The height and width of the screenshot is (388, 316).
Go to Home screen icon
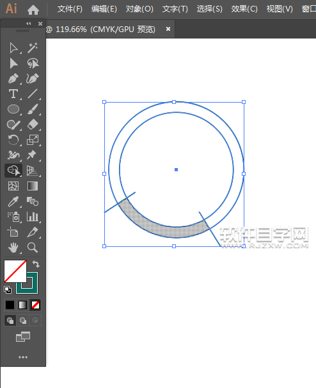coord(33,10)
